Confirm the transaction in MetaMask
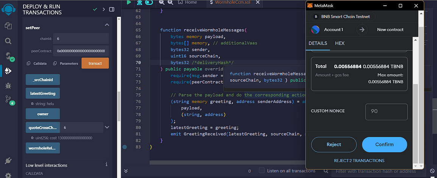The image size is (437, 178). [384, 145]
